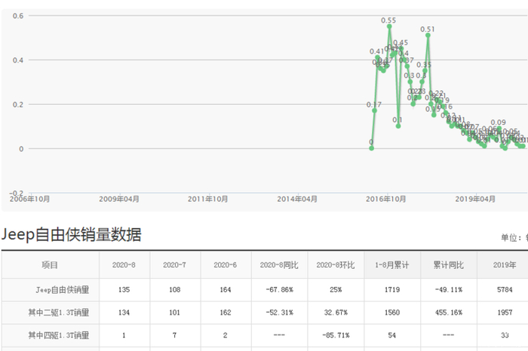The height and width of the screenshot is (351, 528).
Task: Click the 1-8月累计 column header
Action: coord(392,265)
